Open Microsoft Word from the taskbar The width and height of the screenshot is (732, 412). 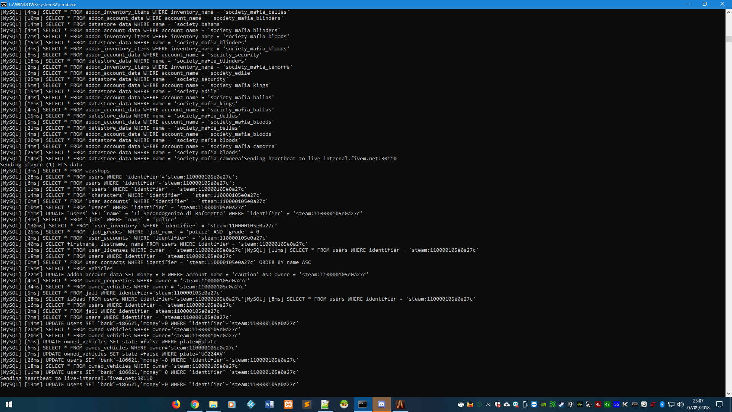[270, 404]
